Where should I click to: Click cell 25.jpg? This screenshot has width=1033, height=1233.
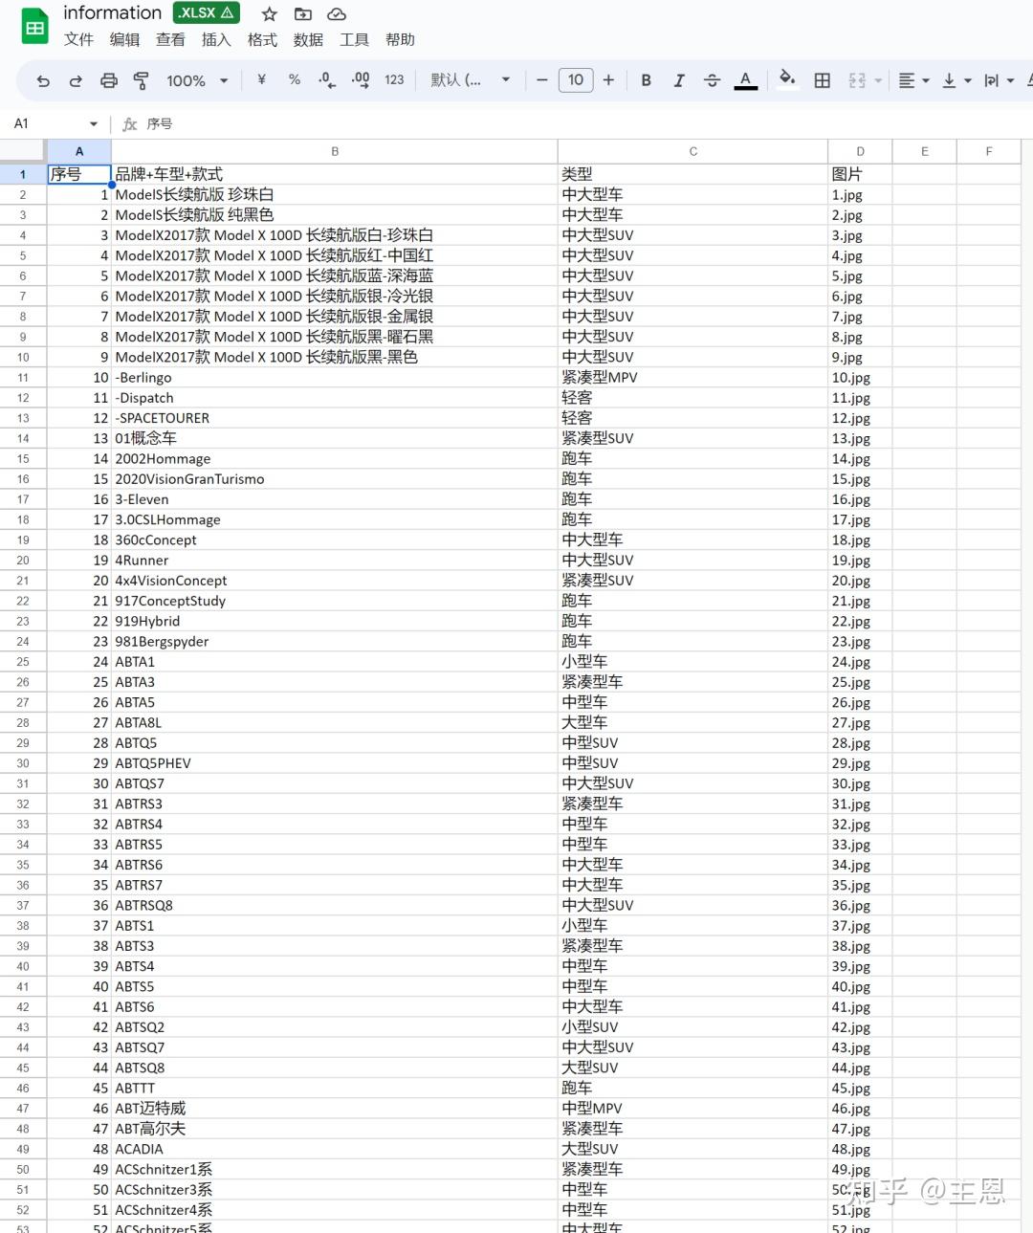(860, 682)
